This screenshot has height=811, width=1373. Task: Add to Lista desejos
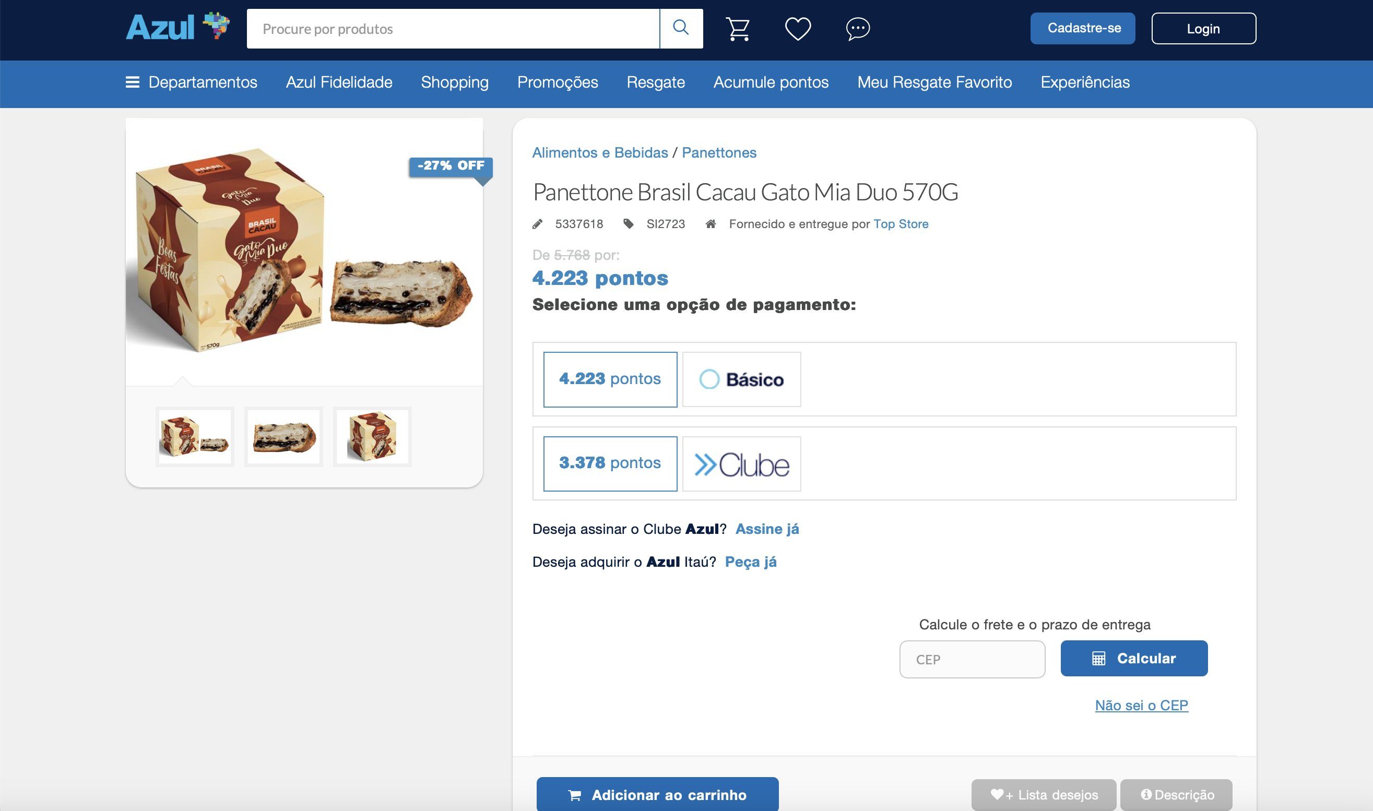(1044, 795)
